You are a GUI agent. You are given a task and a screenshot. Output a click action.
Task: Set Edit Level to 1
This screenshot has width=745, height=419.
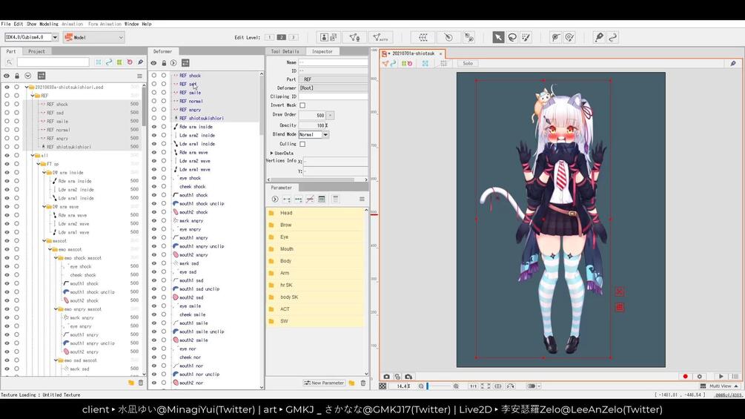pos(269,37)
